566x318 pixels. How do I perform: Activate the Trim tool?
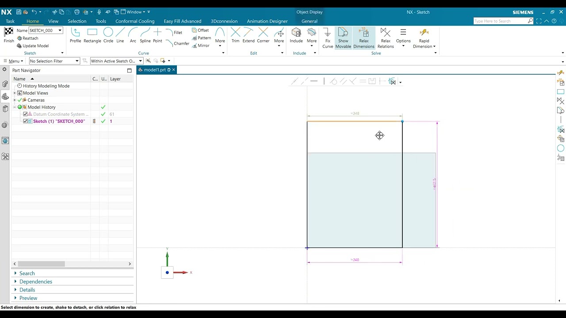[235, 35]
